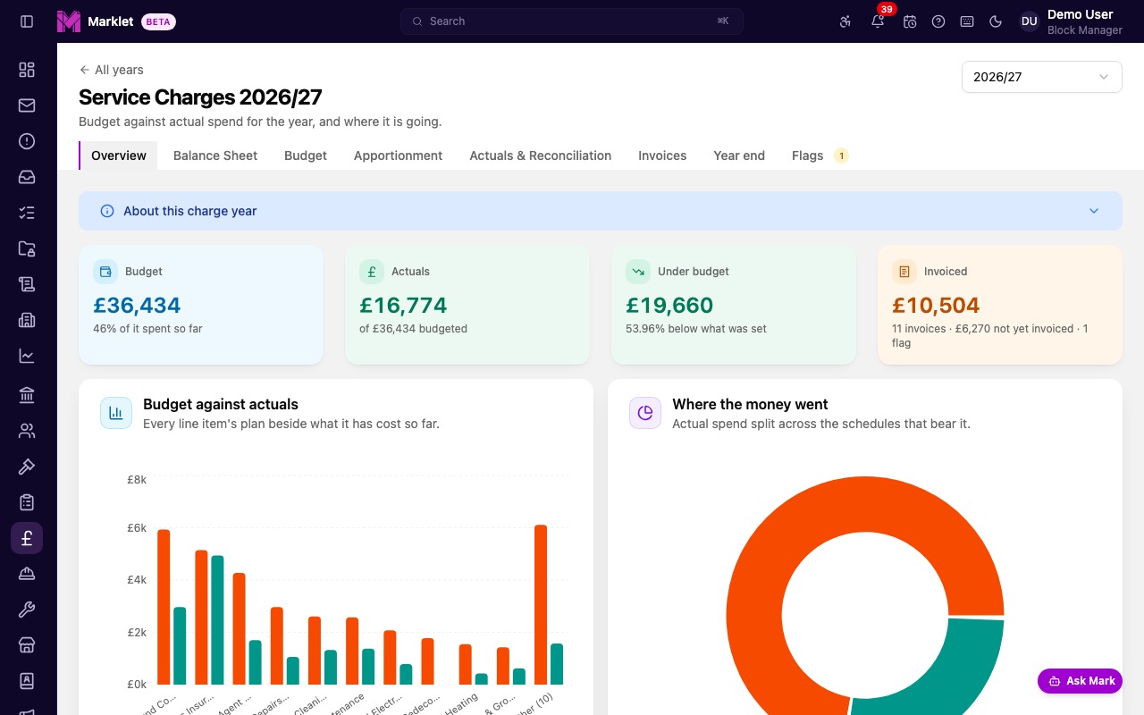The width and height of the screenshot is (1144, 715).
Task: Switch to the Balance Sheet tab
Action: point(215,156)
